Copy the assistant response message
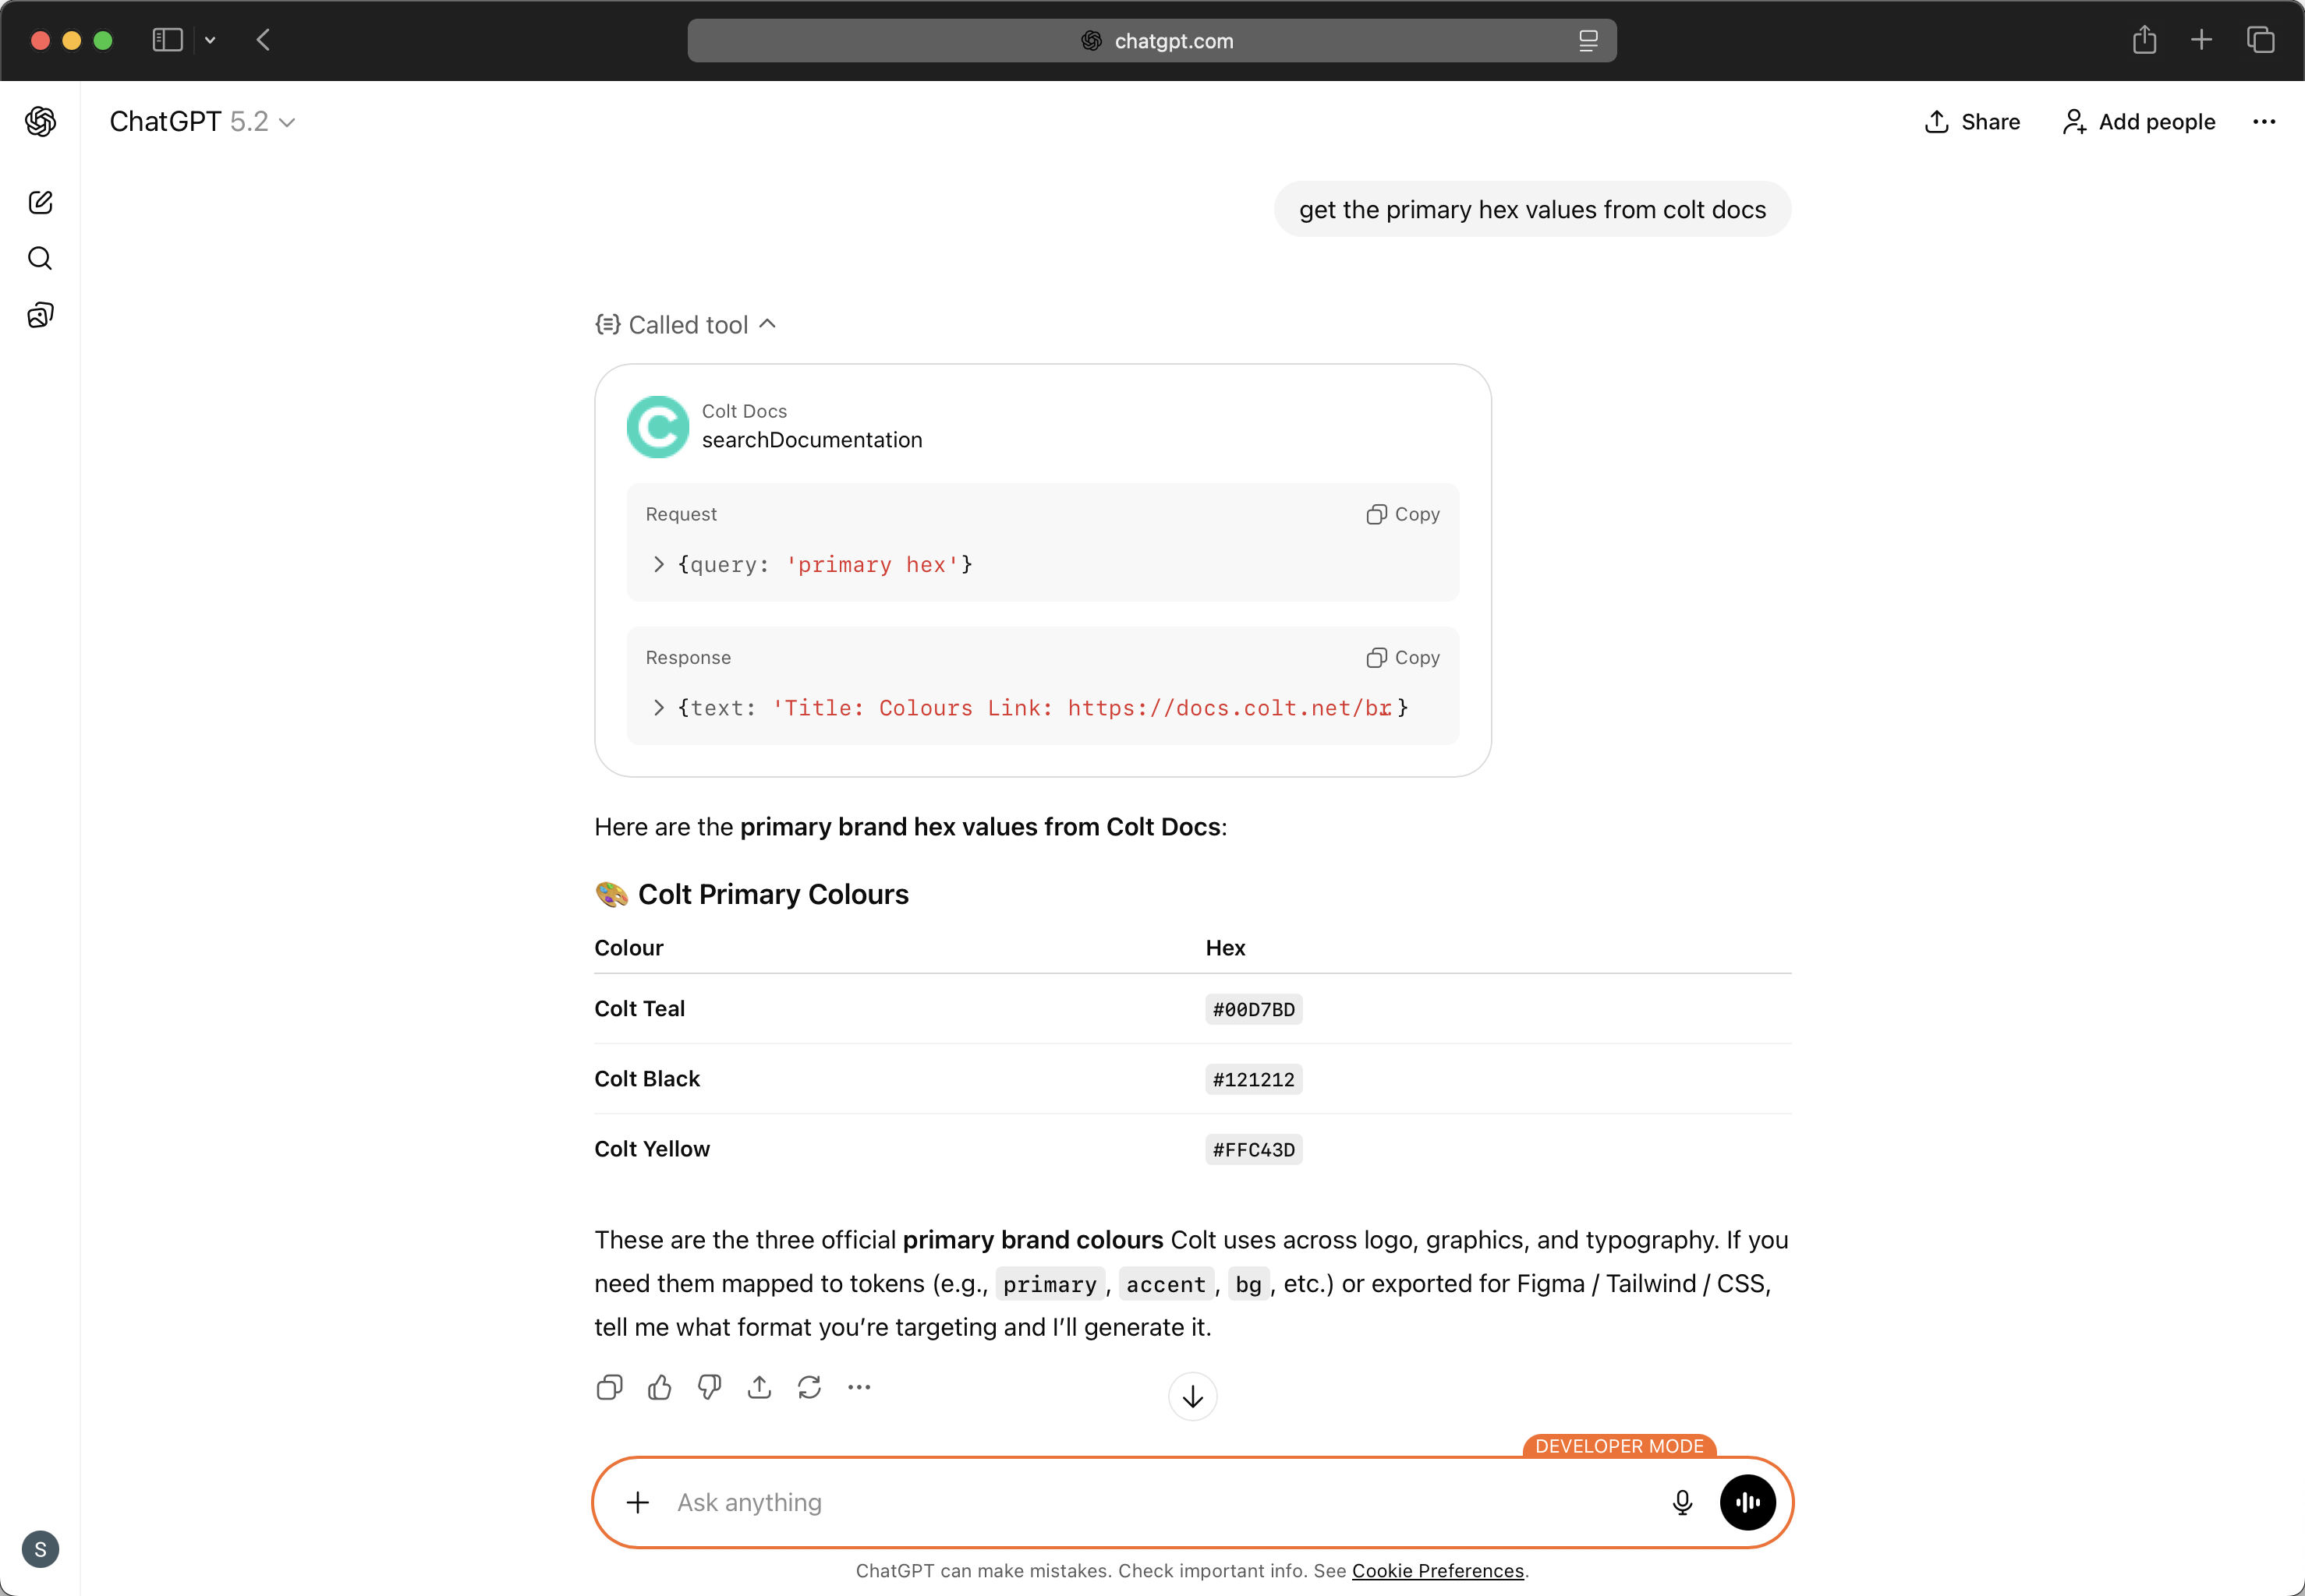This screenshot has height=1596, width=2305. [609, 1387]
